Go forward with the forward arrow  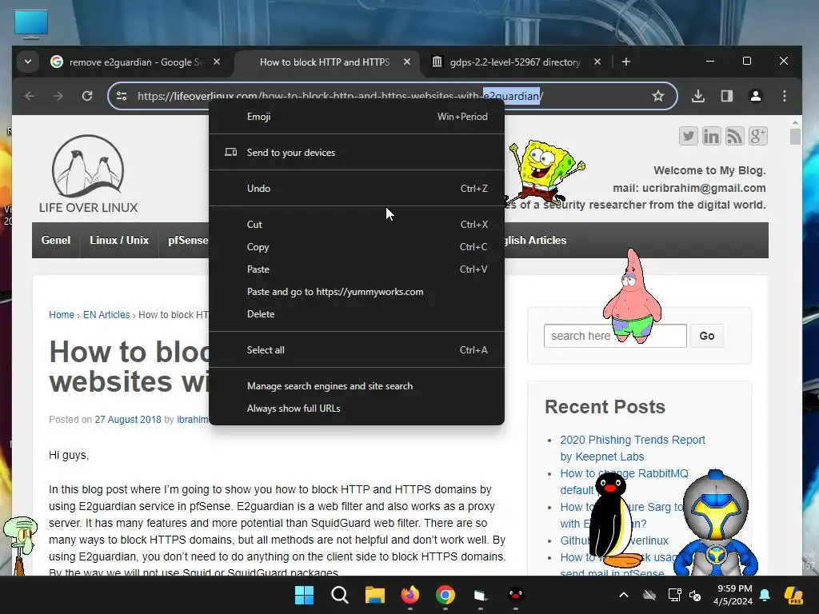(58, 96)
